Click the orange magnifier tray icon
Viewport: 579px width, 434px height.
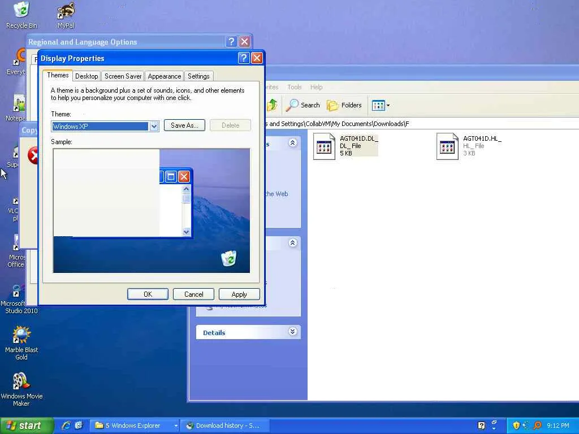tap(538, 426)
